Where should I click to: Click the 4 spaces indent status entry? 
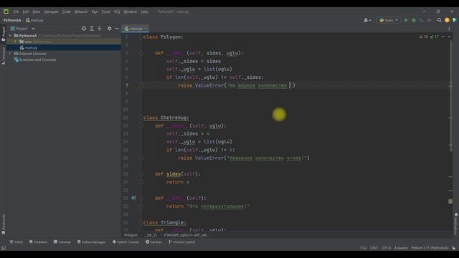401,248
